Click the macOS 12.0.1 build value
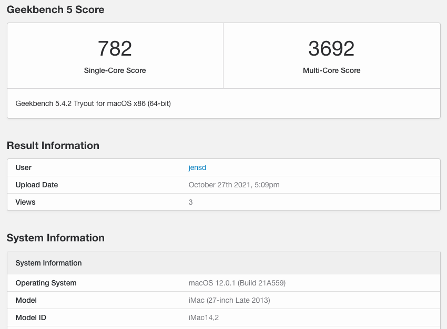447x329 pixels. 237,283
